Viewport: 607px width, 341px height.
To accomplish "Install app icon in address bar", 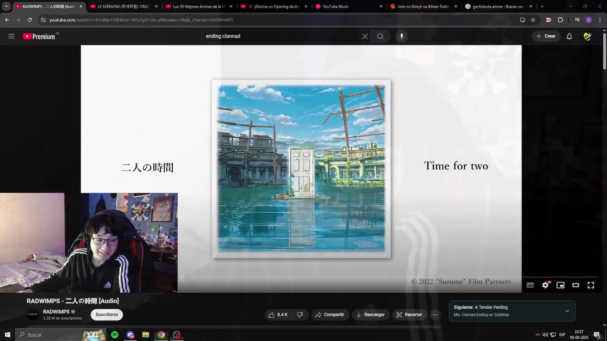I will 523,20.
